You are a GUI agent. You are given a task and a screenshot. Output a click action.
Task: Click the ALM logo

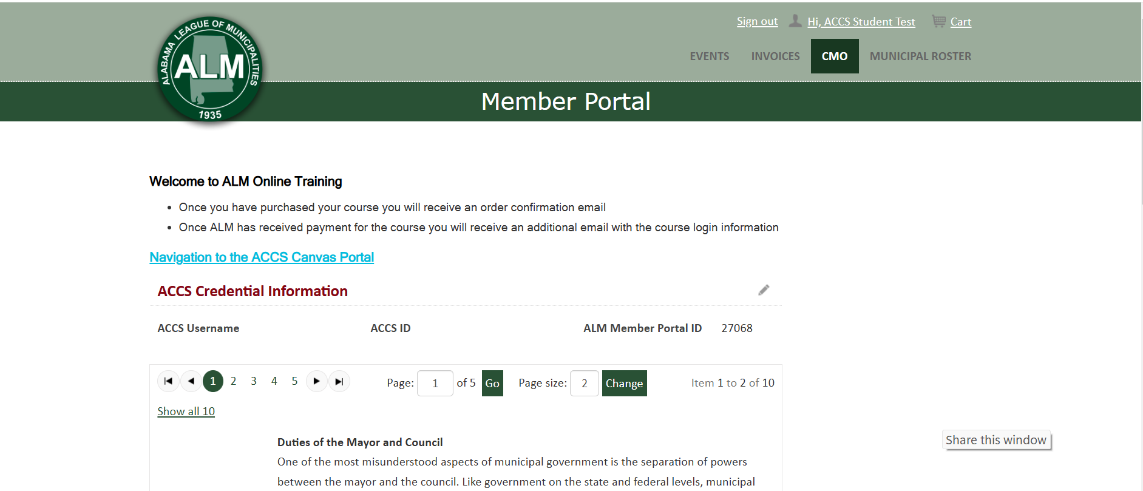point(210,70)
